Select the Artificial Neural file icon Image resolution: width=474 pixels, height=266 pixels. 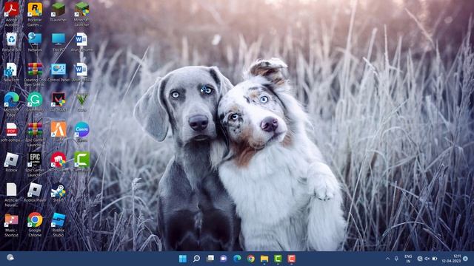click(x=12, y=194)
